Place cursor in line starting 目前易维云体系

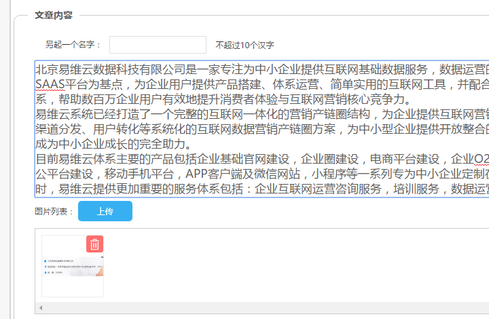tap(204, 159)
